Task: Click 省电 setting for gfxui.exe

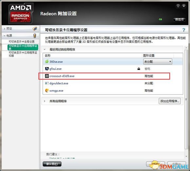Action: click(x=147, y=69)
